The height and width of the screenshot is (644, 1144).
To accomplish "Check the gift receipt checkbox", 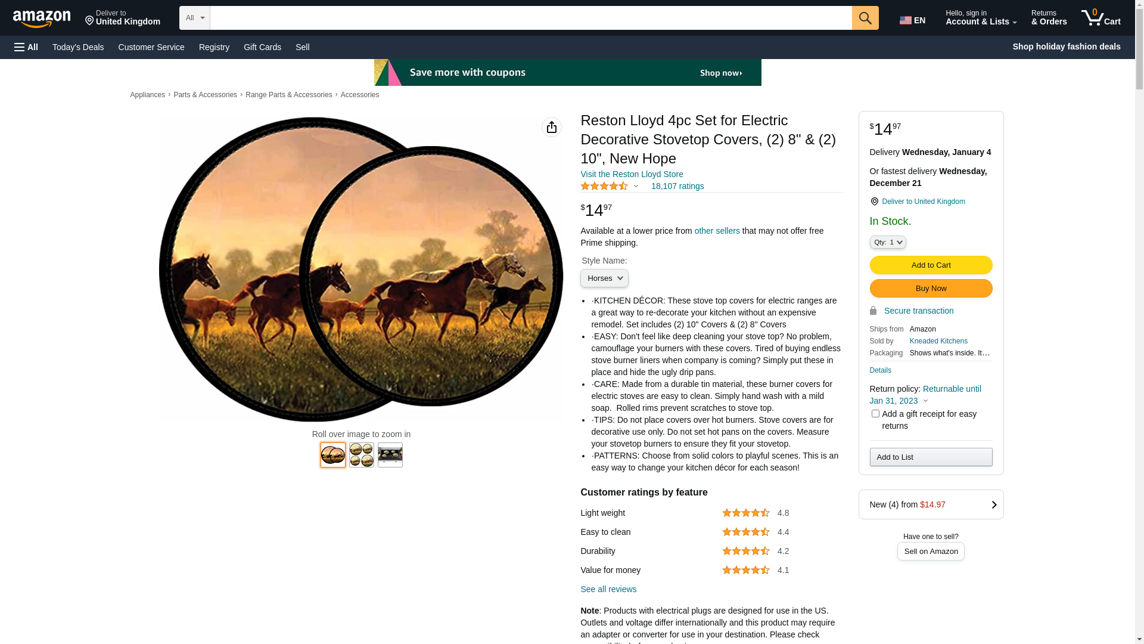I will coord(875,414).
